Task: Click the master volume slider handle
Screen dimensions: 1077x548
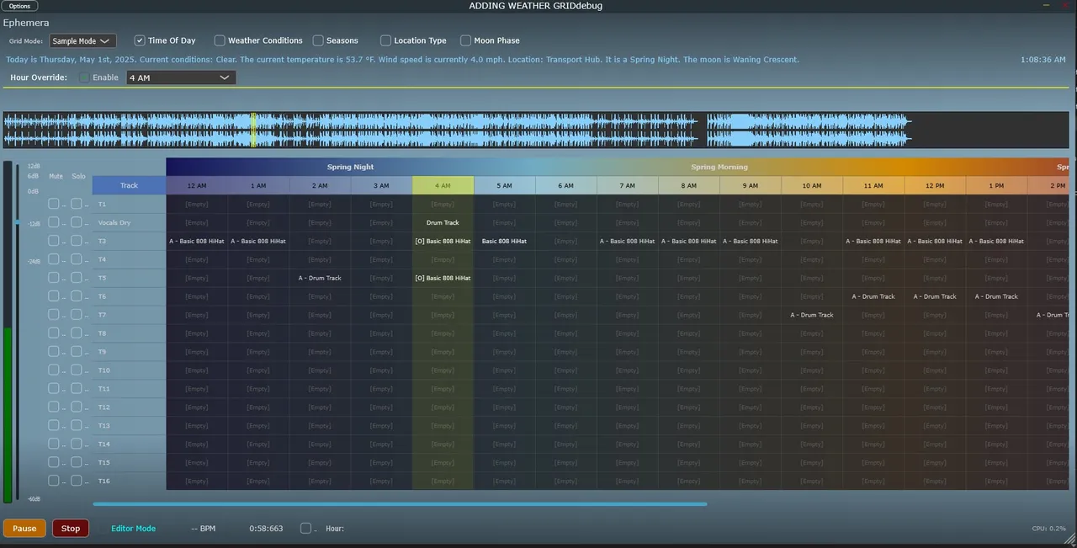Action: pyautogui.click(x=17, y=221)
